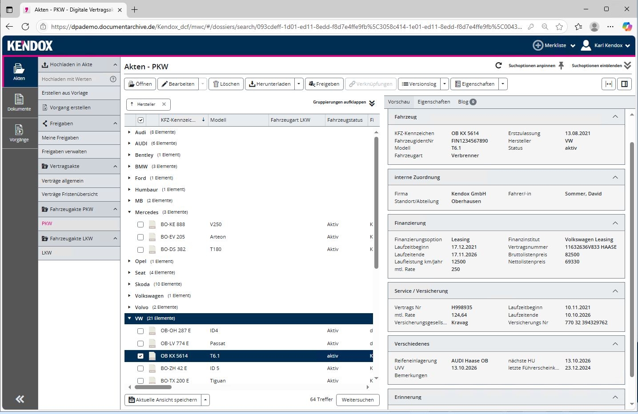The width and height of the screenshot is (638, 414).
Task: Collapse the sidebar with double-arrow icon
Action: (x=20, y=399)
